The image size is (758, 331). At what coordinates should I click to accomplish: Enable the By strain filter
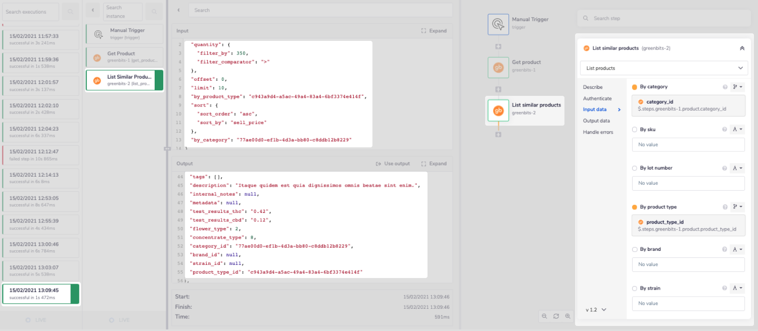[x=635, y=288]
